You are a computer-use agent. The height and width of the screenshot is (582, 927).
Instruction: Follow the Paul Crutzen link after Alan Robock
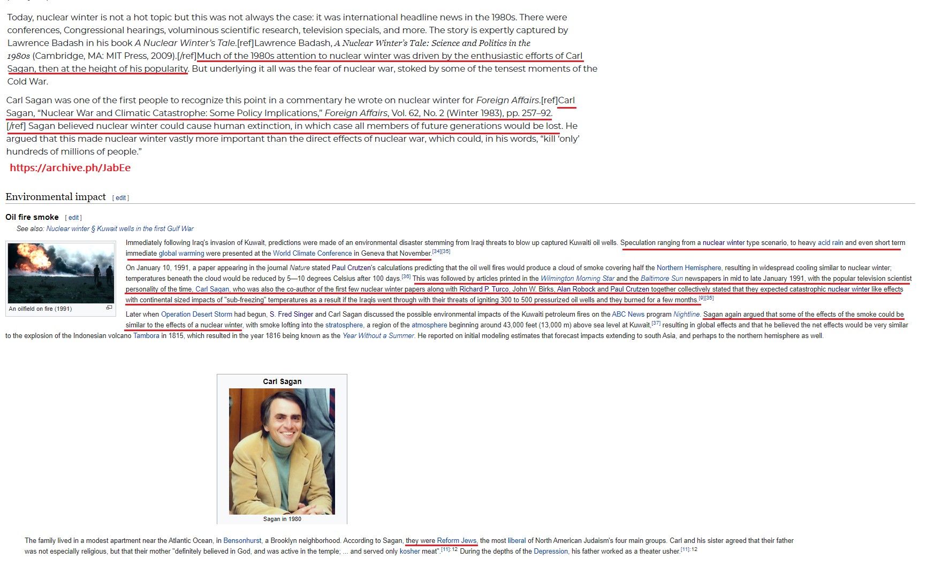tap(630, 289)
